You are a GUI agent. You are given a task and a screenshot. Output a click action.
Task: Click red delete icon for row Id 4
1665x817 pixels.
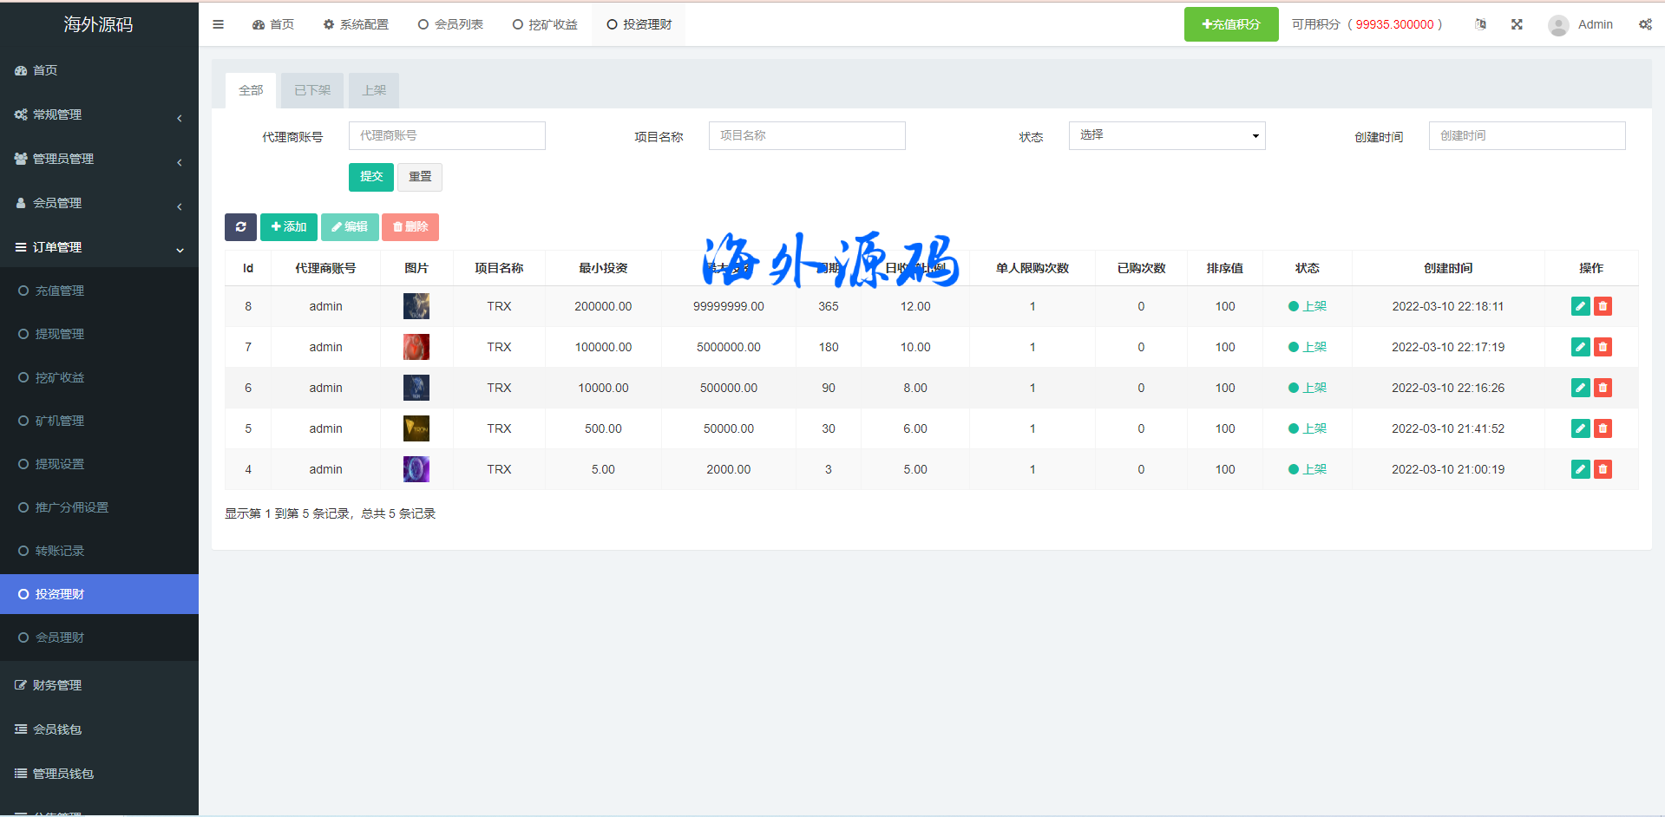click(1603, 469)
